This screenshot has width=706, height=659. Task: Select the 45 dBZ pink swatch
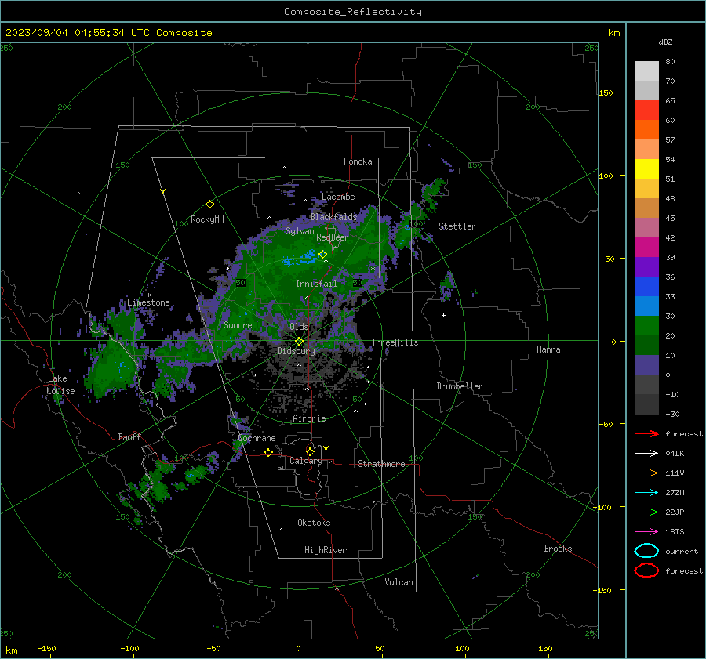646,227
